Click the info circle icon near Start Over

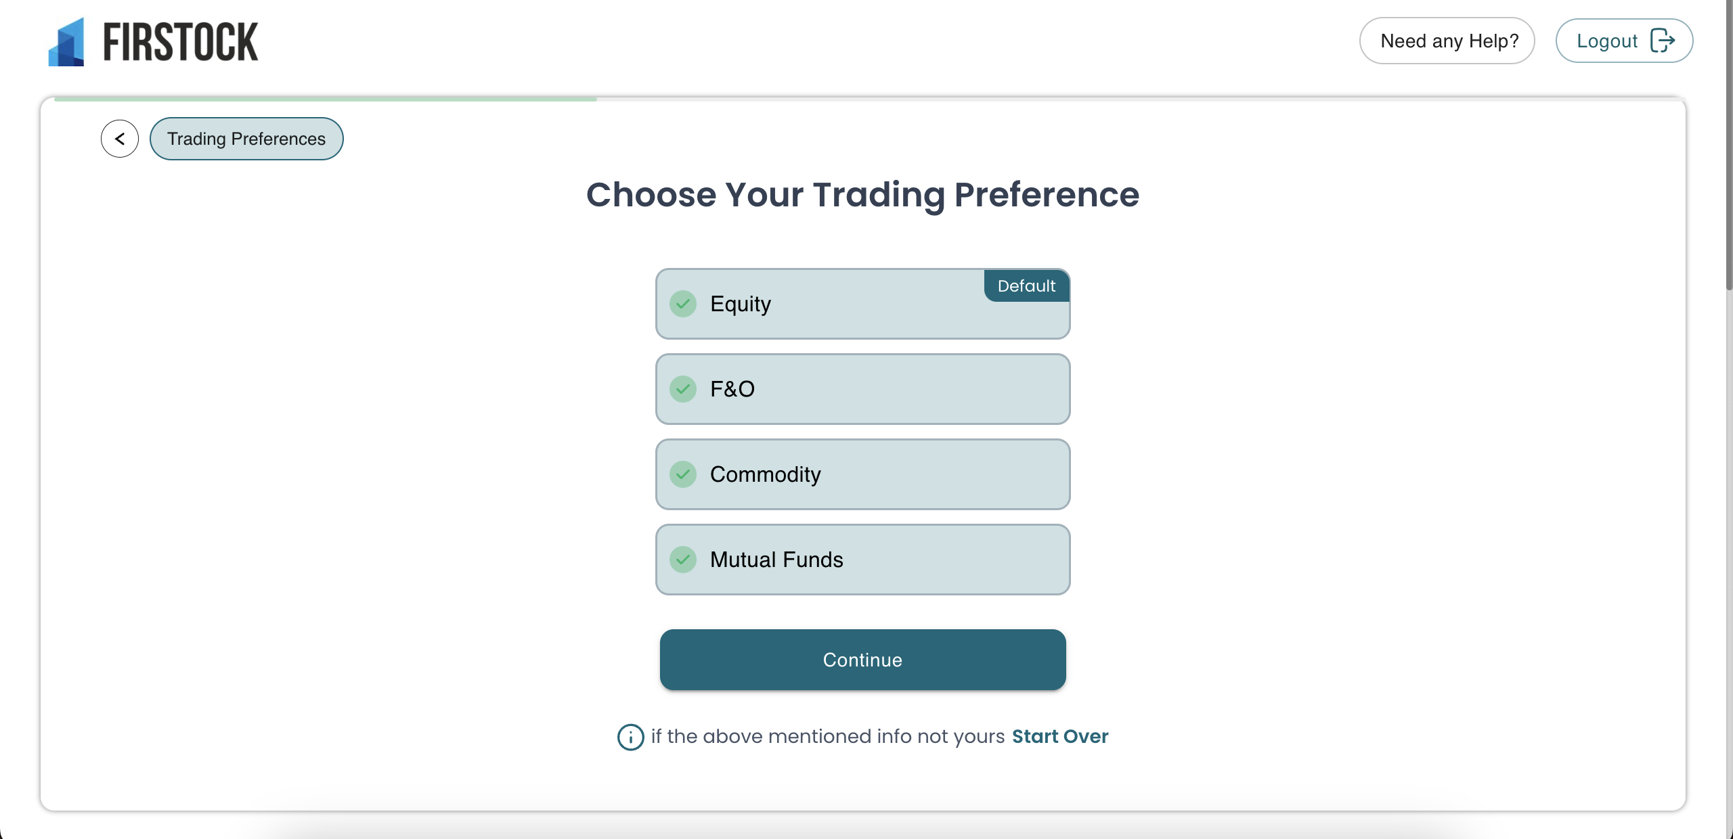point(630,737)
